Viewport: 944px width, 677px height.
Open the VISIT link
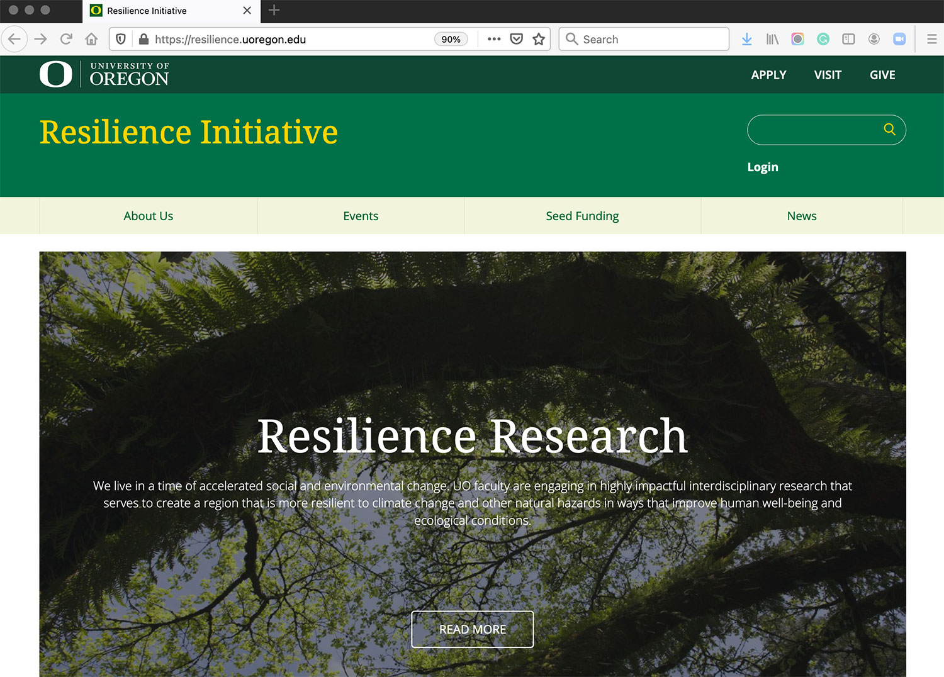[x=828, y=75]
